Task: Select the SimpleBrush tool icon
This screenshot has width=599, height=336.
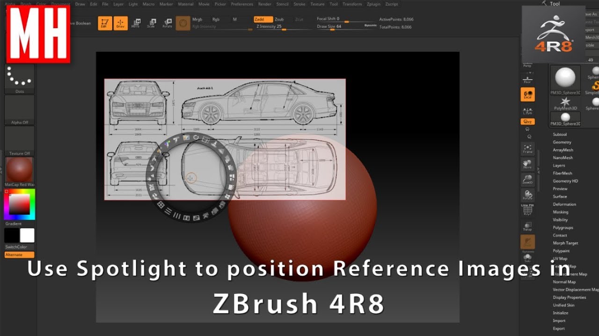Action: tap(595, 86)
